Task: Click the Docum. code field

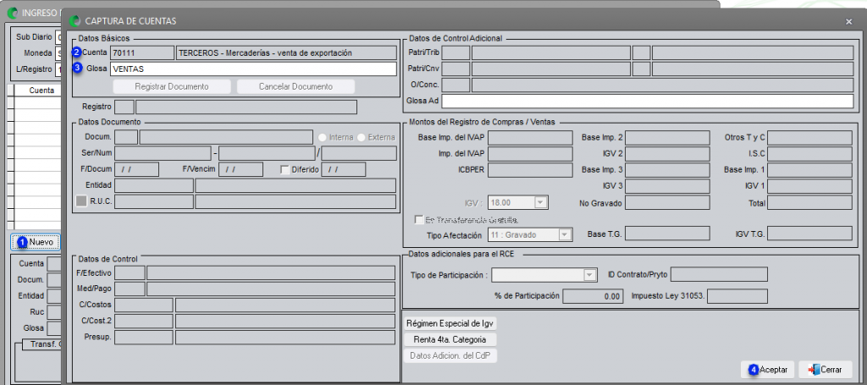Action: coord(126,137)
